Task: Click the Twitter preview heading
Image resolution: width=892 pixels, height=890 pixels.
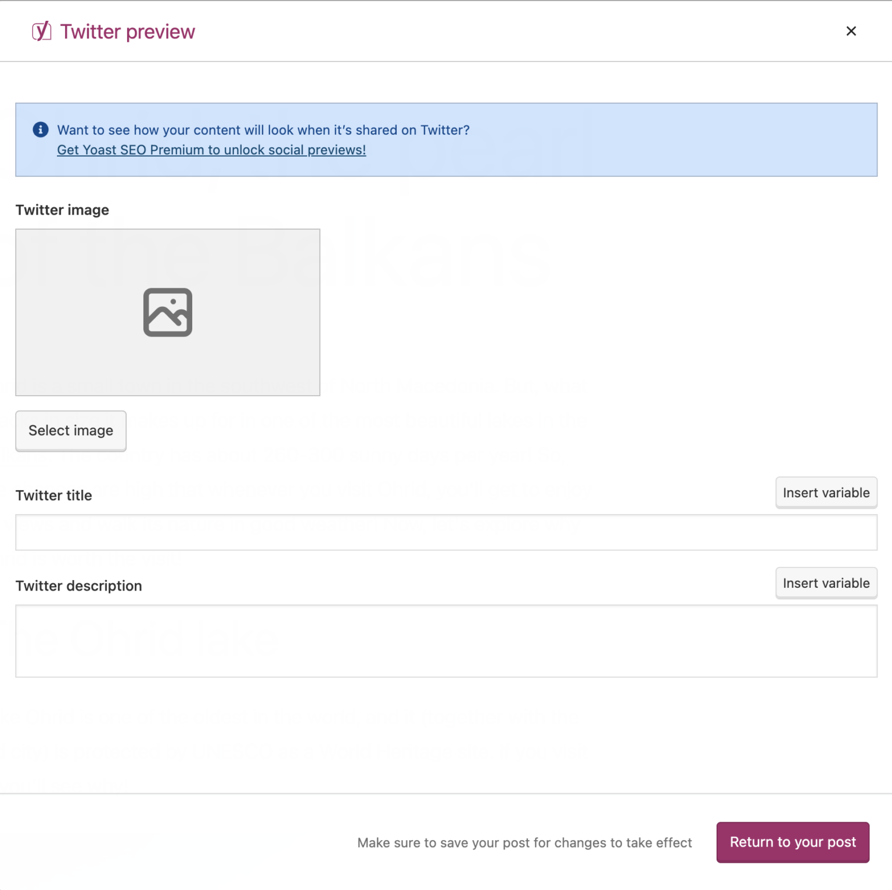Action: point(128,31)
